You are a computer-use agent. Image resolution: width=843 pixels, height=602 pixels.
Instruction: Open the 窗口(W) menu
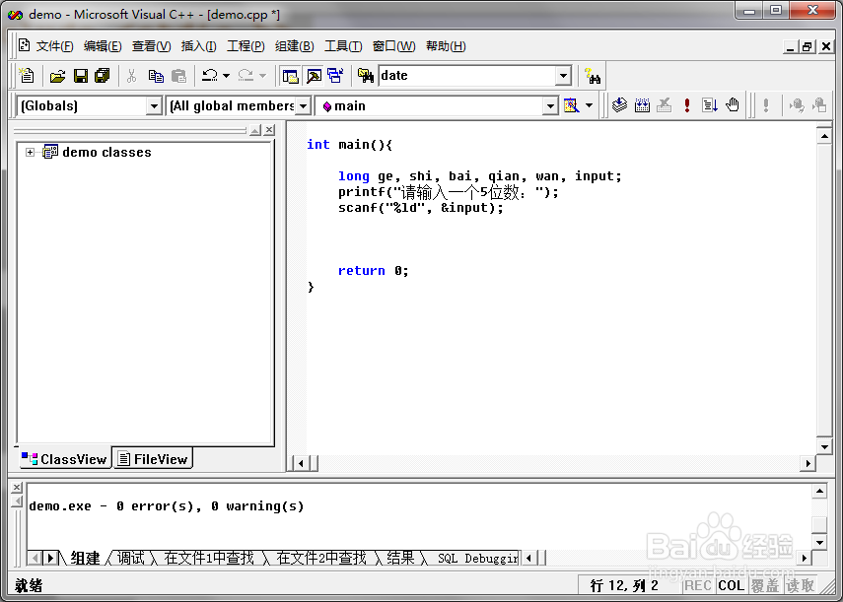point(394,46)
